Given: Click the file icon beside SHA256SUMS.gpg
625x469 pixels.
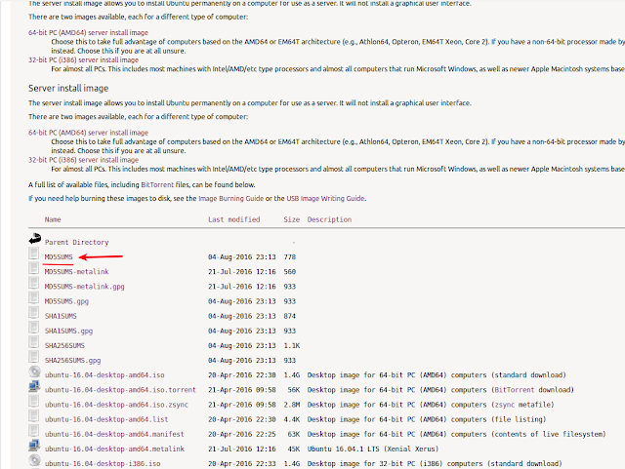Looking at the screenshot, I should 34,356.
